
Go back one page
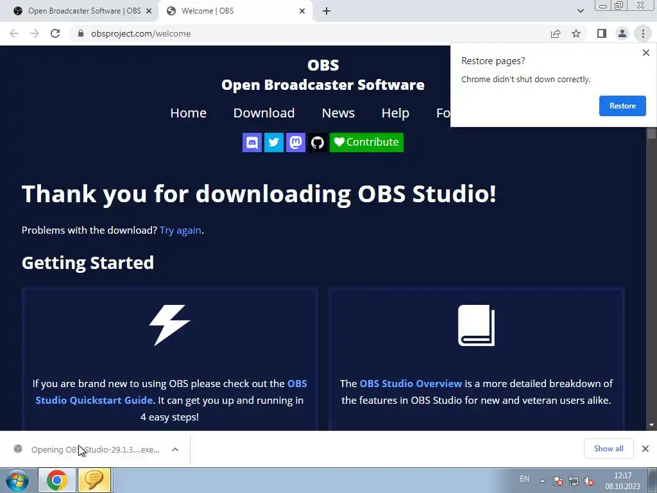14,33
